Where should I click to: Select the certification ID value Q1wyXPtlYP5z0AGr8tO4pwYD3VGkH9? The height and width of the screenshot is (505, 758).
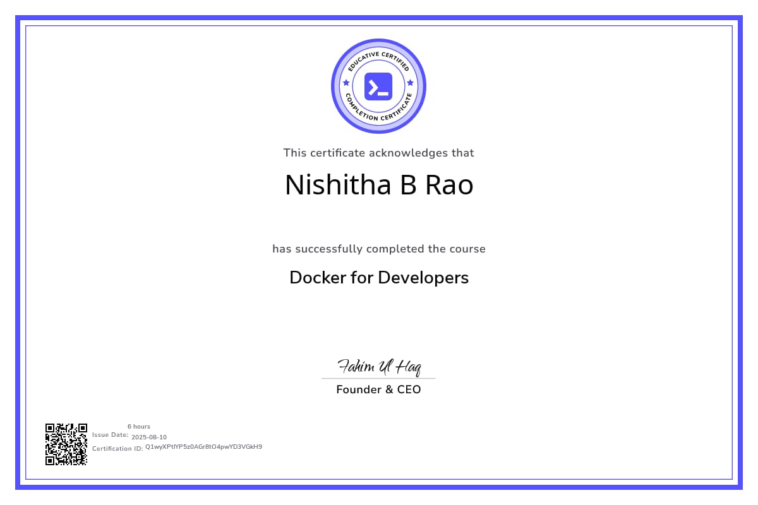[x=203, y=446]
